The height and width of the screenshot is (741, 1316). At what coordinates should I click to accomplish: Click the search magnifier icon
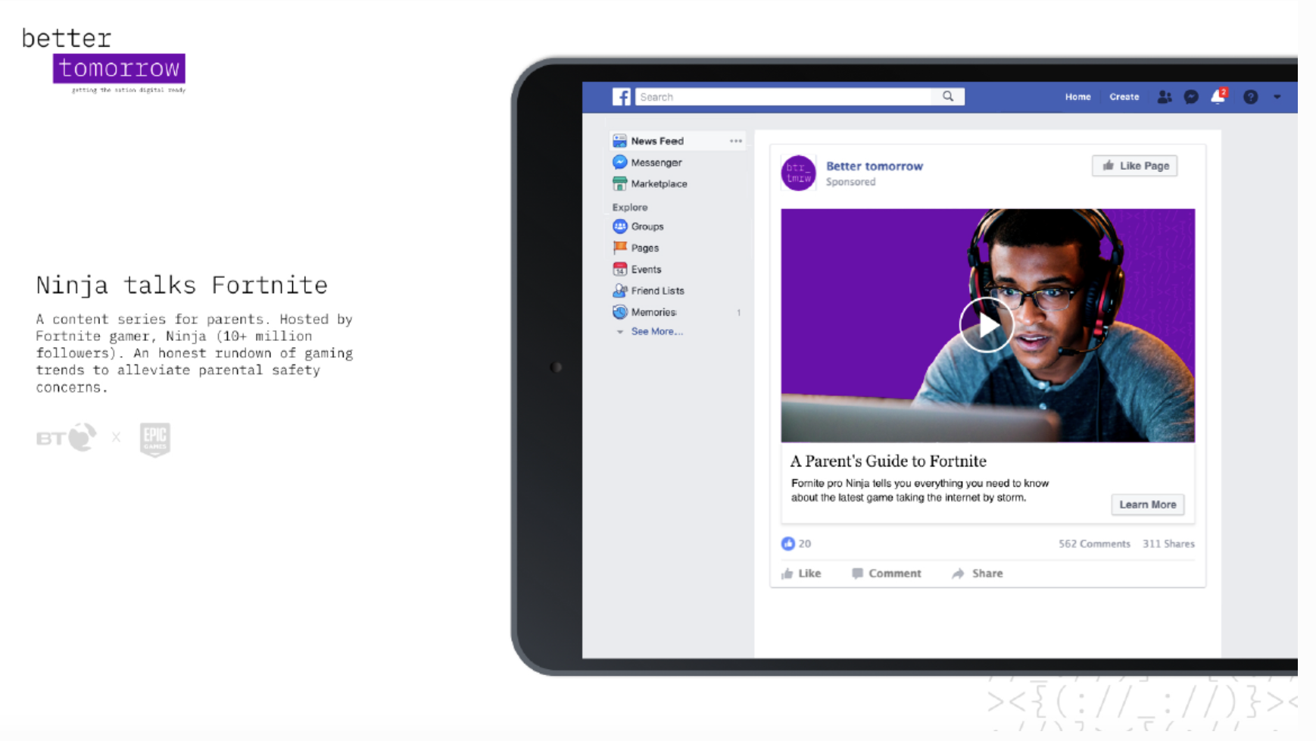pyautogui.click(x=948, y=96)
